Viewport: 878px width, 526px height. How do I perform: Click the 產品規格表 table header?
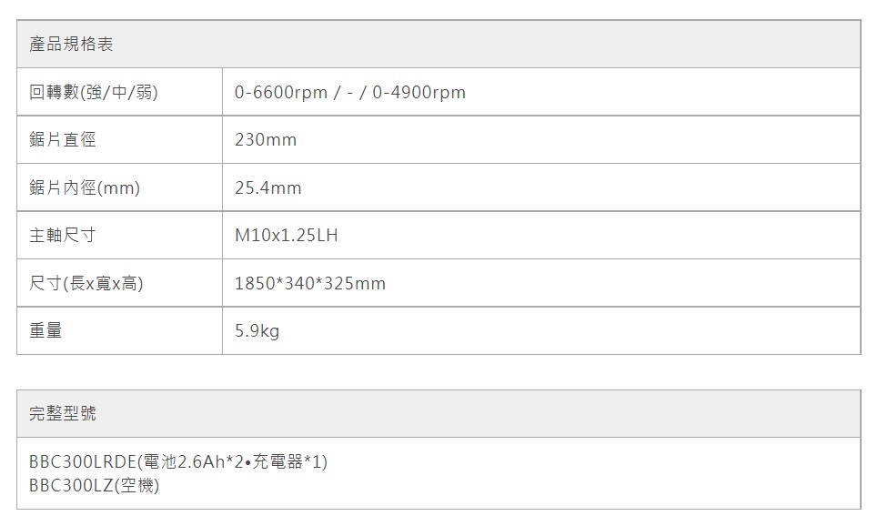pyautogui.click(x=71, y=45)
